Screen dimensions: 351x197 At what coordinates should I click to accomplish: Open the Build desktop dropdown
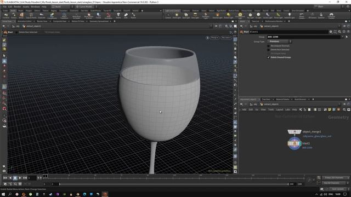click(x=62, y=7)
